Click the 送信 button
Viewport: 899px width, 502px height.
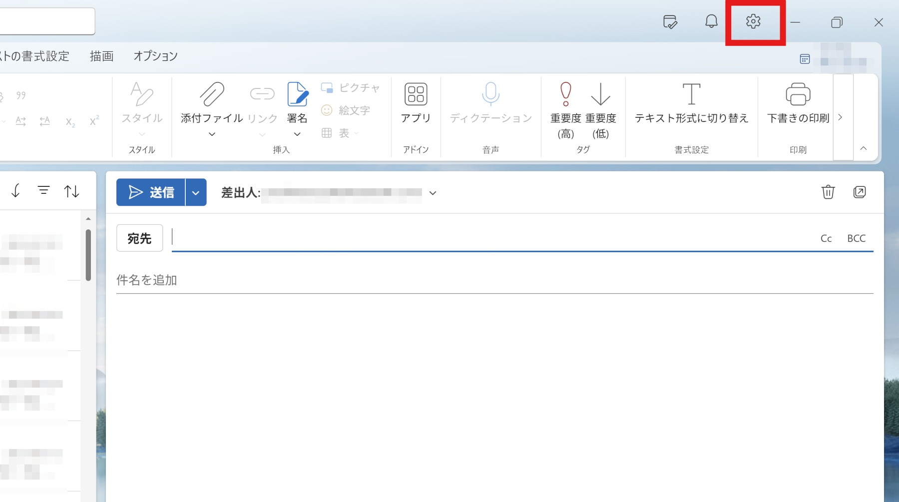151,192
